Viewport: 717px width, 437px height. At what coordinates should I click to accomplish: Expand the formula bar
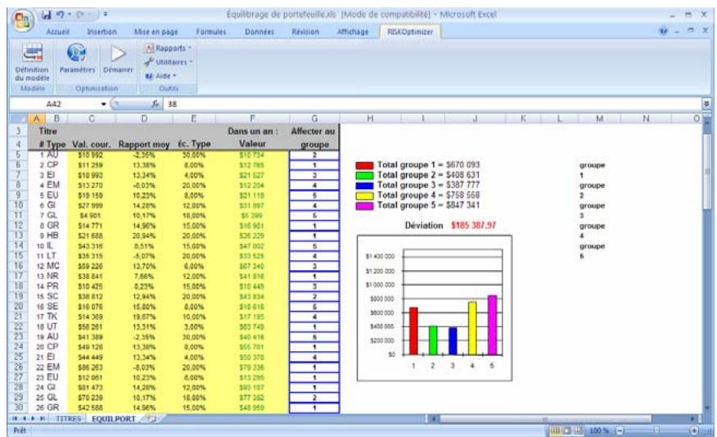tap(706, 104)
